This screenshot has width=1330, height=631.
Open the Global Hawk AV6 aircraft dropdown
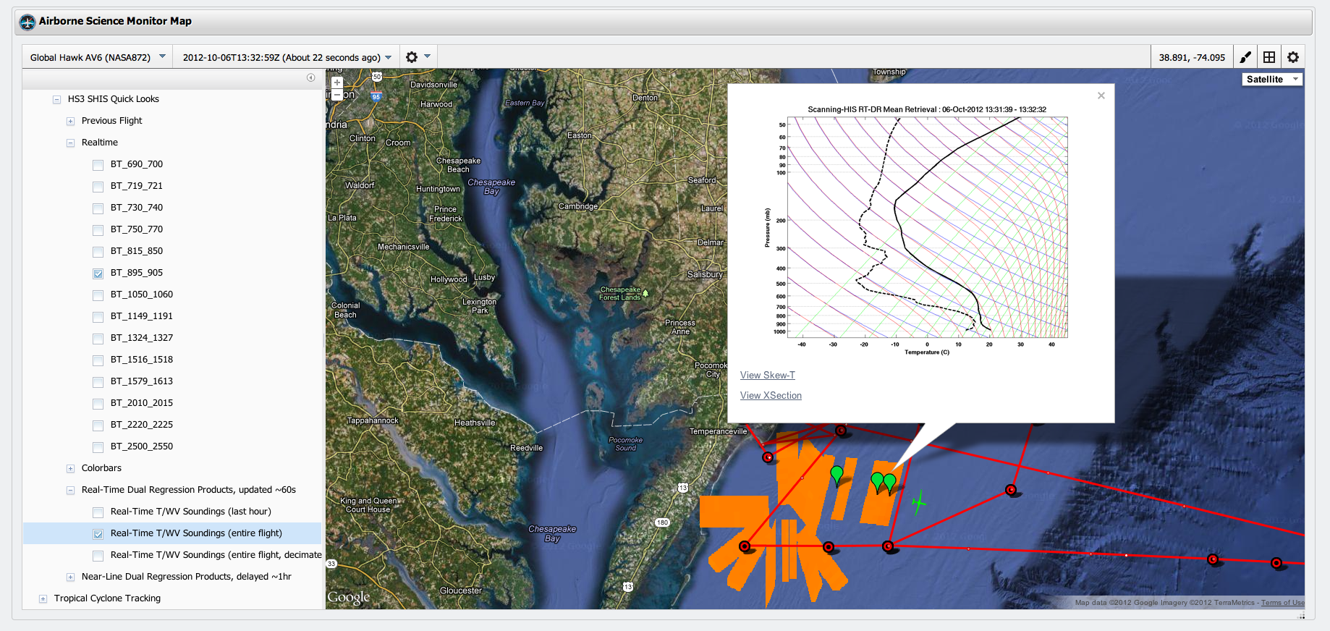coord(98,57)
